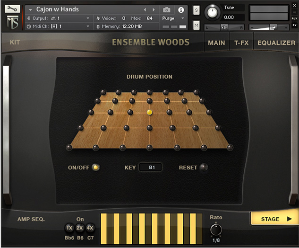Select the bottom-row center drum position node
The image size is (299, 248).
coord(149,148)
